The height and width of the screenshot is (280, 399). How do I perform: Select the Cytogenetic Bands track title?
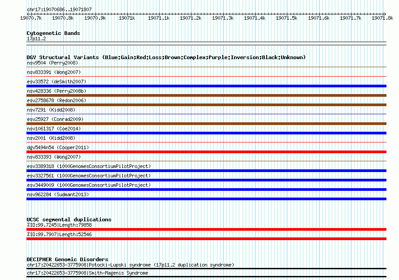pos(53,33)
